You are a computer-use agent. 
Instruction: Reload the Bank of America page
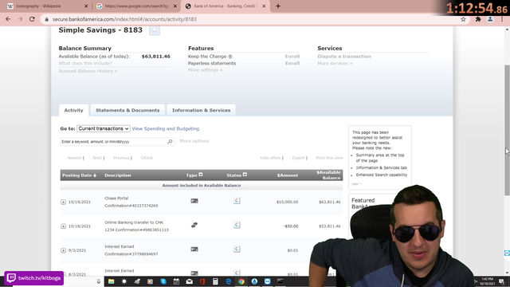(x=32, y=19)
